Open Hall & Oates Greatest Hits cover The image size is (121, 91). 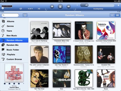pyautogui.click(x=106, y=54)
